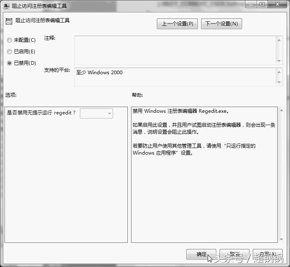
Task: Click the supported platform scroll down arrow
Action: (279, 82)
